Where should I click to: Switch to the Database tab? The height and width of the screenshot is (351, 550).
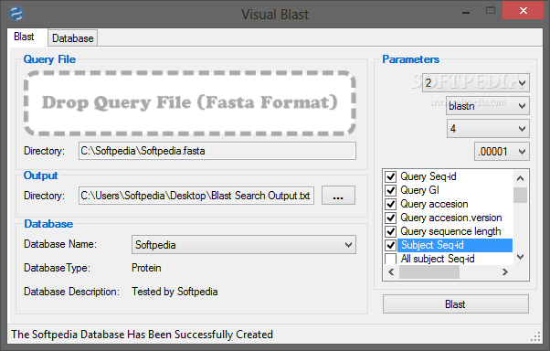tap(72, 37)
